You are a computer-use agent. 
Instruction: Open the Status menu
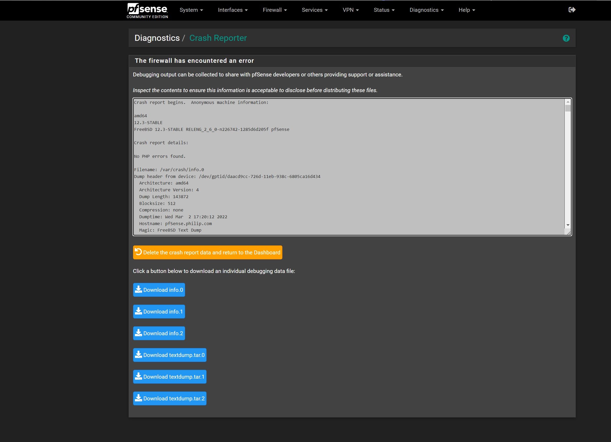tap(384, 10)
